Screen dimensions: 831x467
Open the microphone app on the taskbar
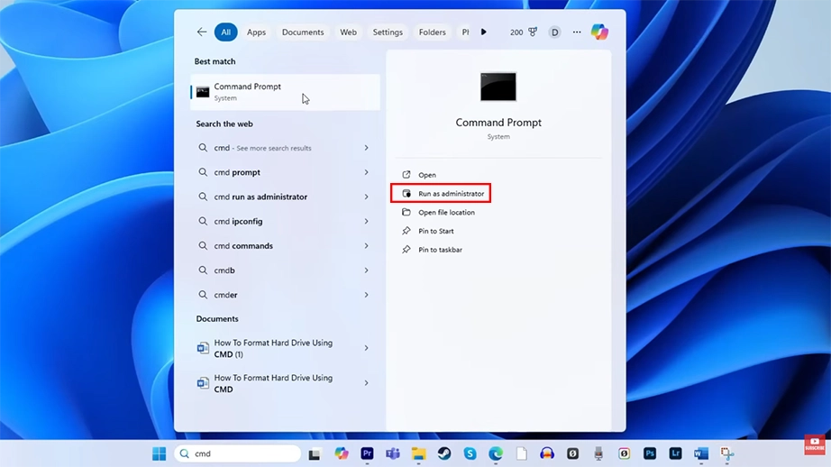(x=598, y=453)
